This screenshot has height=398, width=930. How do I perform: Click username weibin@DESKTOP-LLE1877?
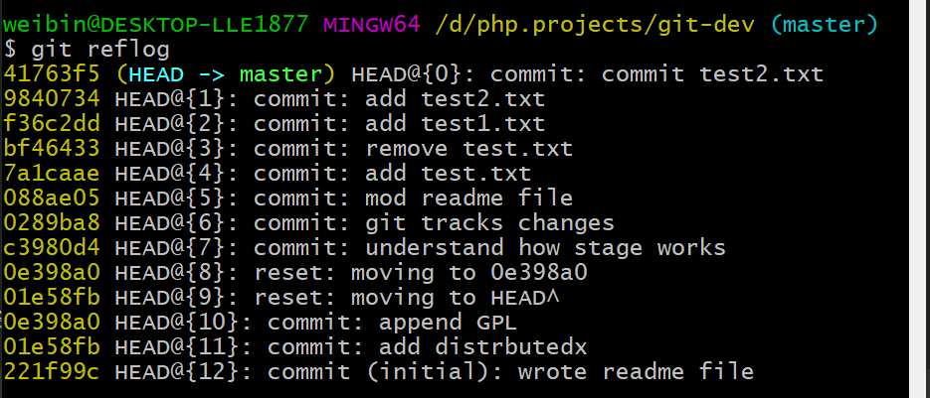coord(155,25)
